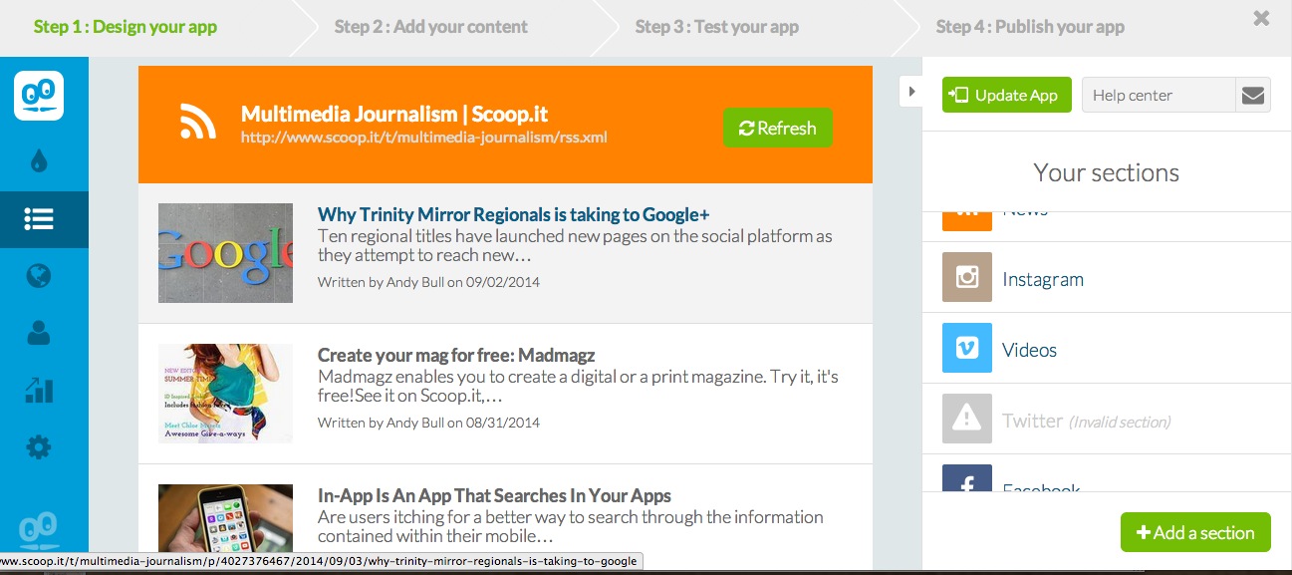Collapse the right panel with arrow toggle
Viewport: 1292px width, 575px height.
click(x=910, y=91)
